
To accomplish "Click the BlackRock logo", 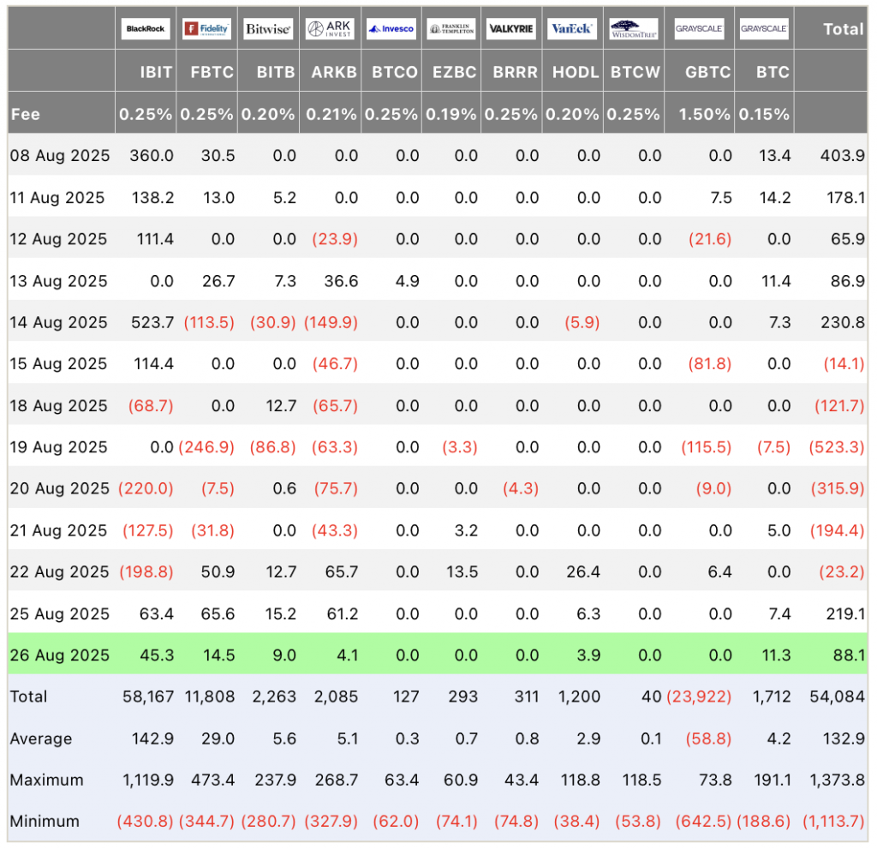I will pos(146,28).
